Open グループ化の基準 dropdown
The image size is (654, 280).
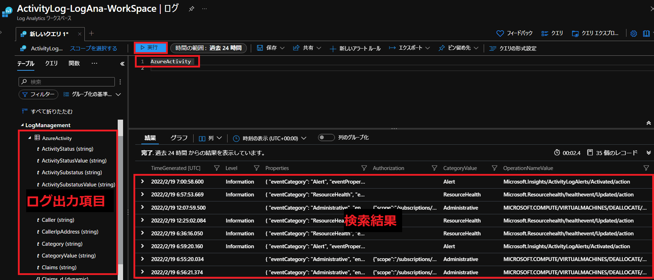click(92, 94)
